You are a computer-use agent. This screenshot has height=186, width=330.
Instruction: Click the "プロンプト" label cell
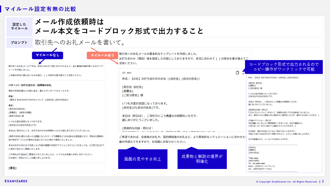click(x=19, y=42)
